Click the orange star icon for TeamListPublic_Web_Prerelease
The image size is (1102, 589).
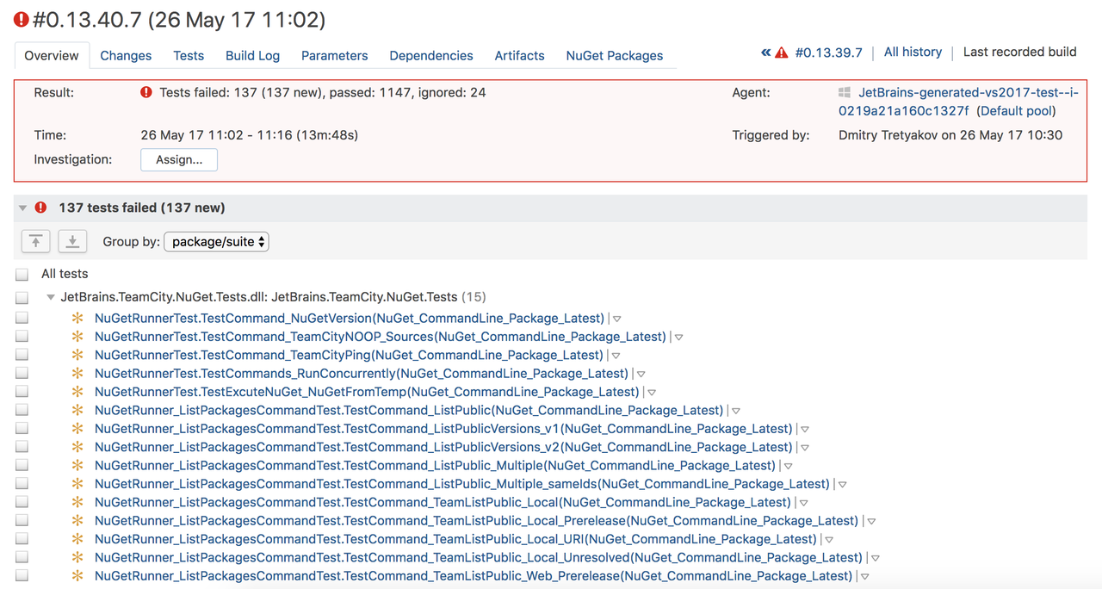point(78,576)
